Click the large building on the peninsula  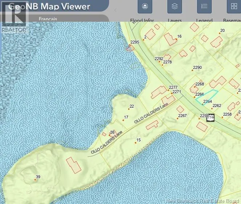(74, 165)
